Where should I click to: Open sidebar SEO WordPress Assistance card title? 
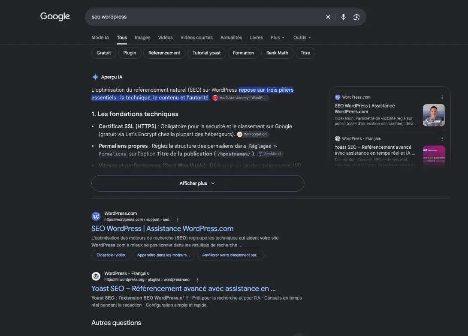click(x=365, y=109)
